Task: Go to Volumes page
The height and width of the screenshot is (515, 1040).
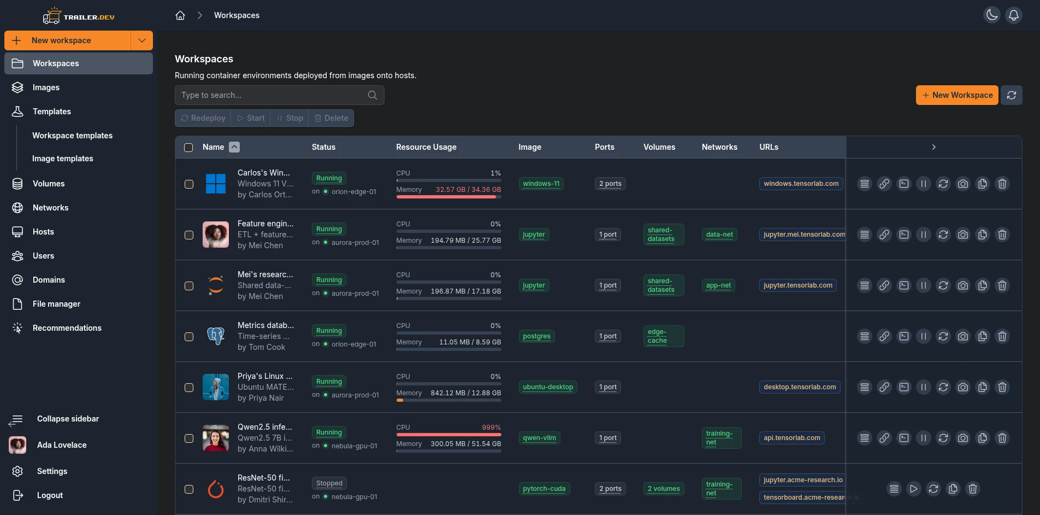Action: [79, 184]
